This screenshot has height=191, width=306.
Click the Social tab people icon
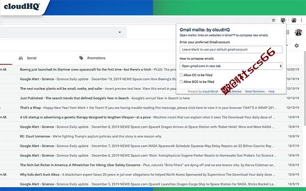point(21,58)
